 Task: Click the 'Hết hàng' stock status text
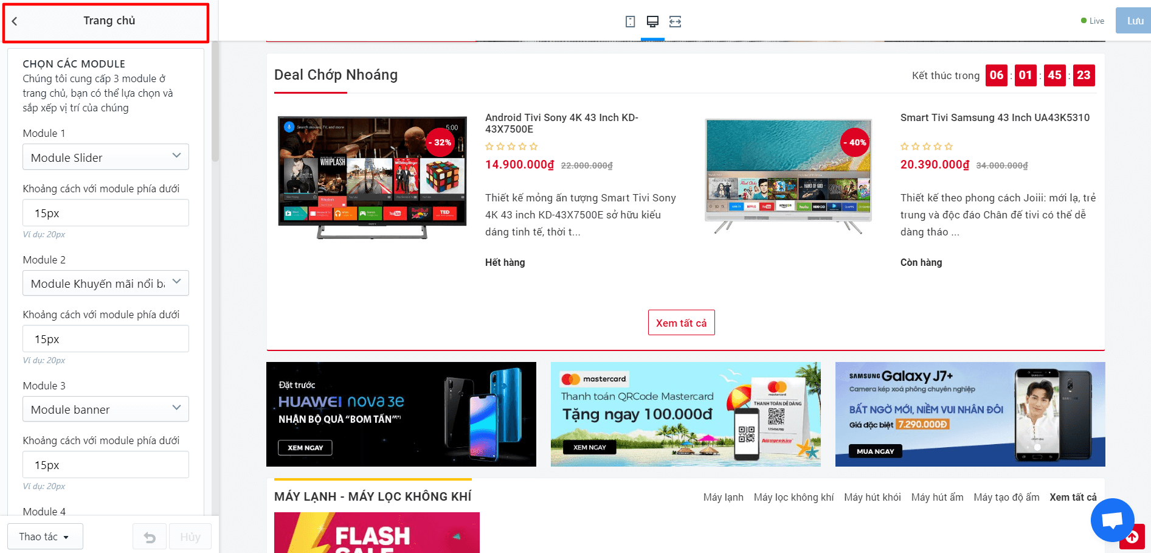click(x=505, y=263)
